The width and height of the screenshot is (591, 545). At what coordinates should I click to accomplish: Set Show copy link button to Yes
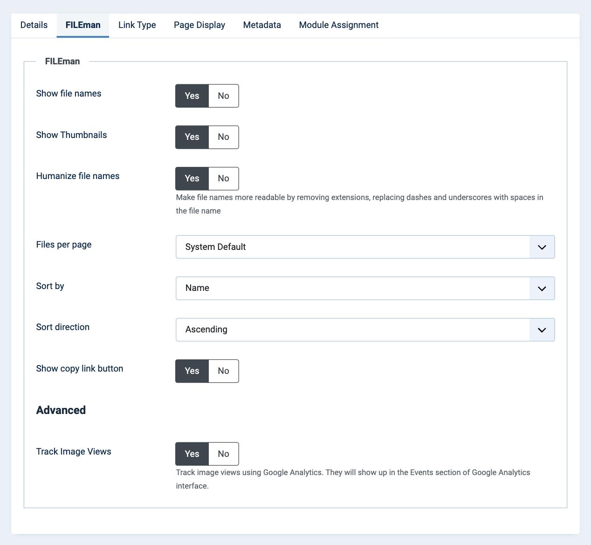[x=192, y=371]
